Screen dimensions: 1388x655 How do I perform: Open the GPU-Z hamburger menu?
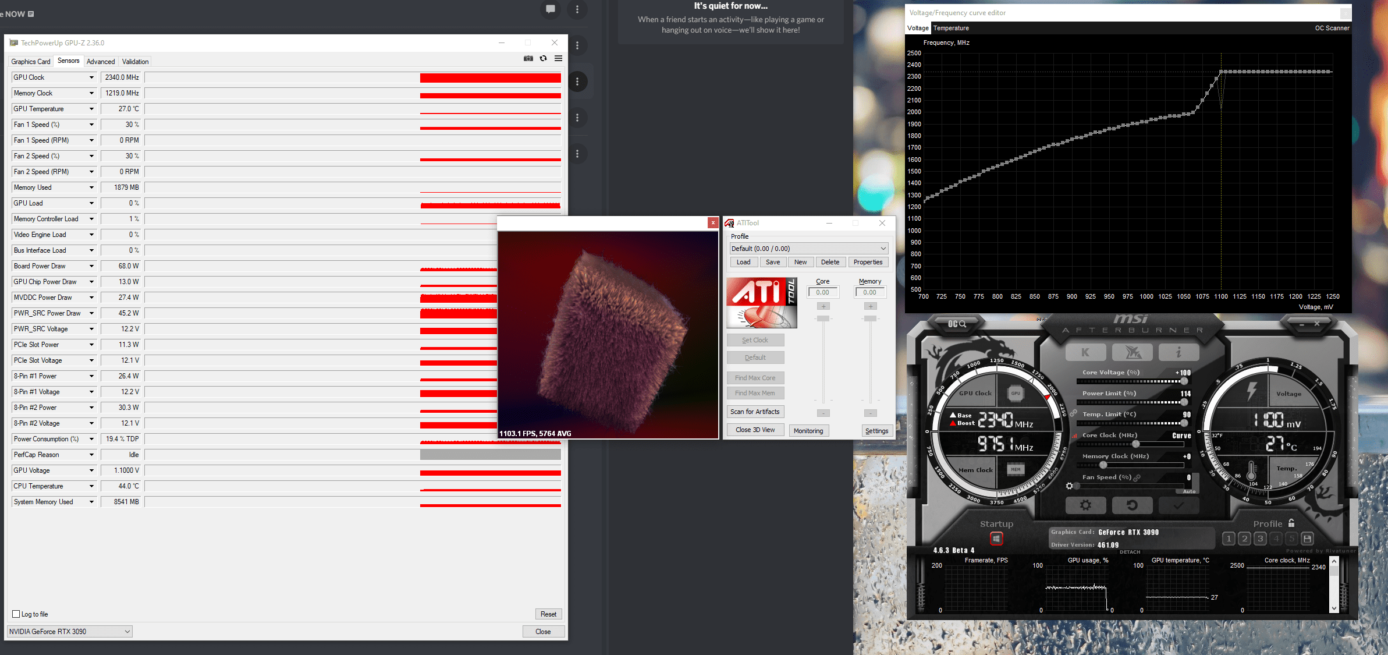click(558, 58)
